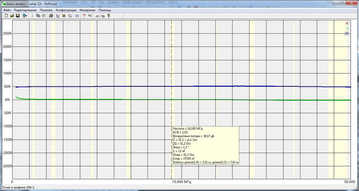The width and height of the screenshot is (359, 191).
Task: Click the 123 numeric data icon
Action: click(x=77, y=16)
